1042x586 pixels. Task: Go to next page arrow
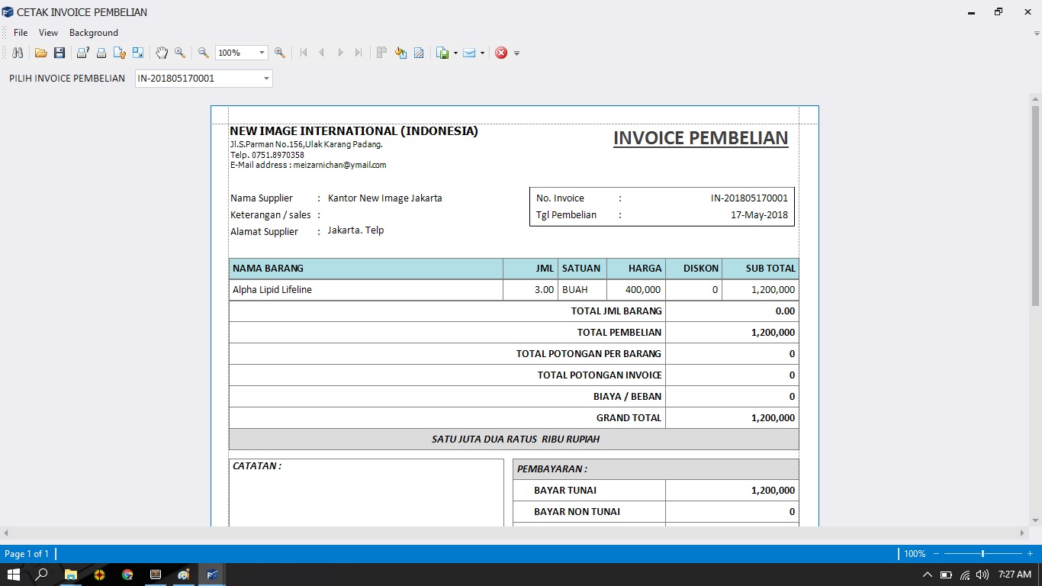340,53
